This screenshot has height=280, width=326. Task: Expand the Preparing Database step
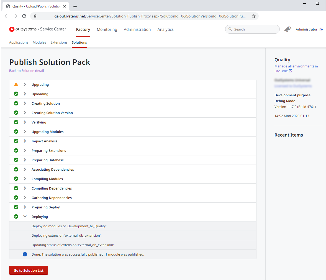[x=25, y=160]
